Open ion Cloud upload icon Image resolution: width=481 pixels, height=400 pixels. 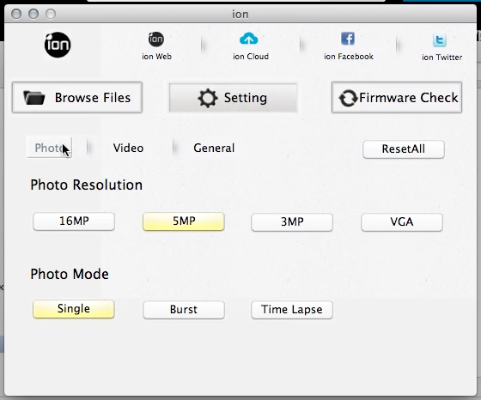click(248, 39)
